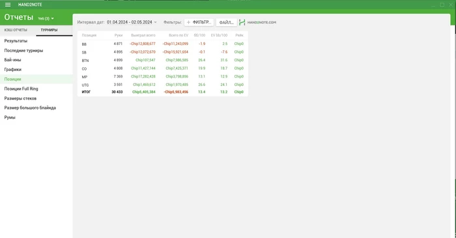Click hands count 4 895 in SB row
Image resolution: width=456 pixels, height=238 pixels.
[118, 52]
